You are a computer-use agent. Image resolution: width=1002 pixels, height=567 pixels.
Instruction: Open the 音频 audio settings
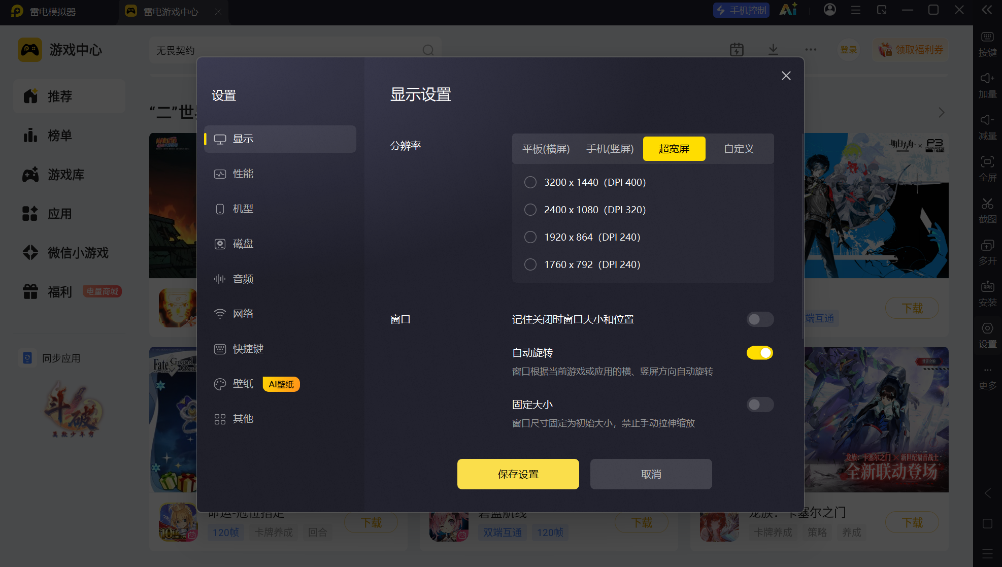coord(280,279)
